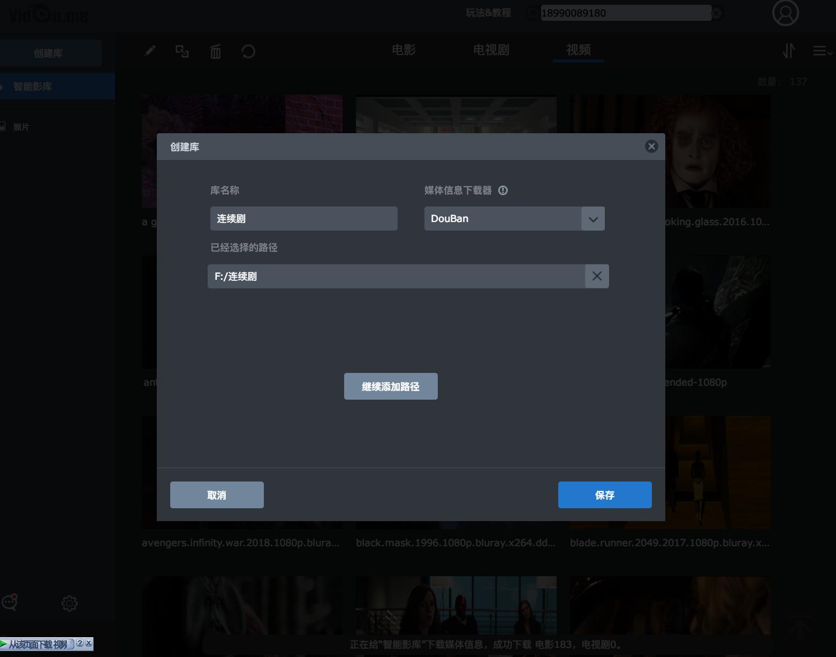Select 智能影库 in the sidebar
The height and width of the screenshot is (657, 836).
click(57, 86)
